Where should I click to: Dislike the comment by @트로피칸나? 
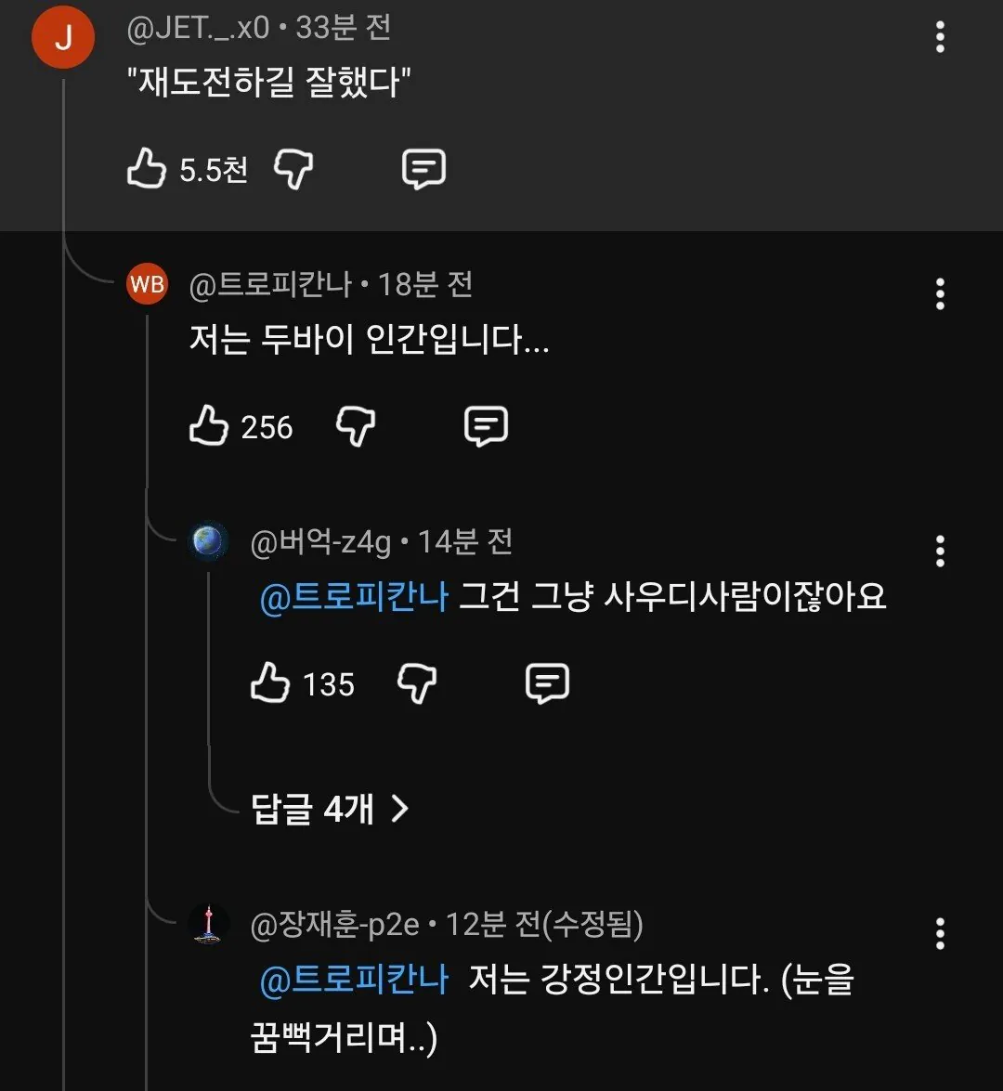[x=356, y=427]
